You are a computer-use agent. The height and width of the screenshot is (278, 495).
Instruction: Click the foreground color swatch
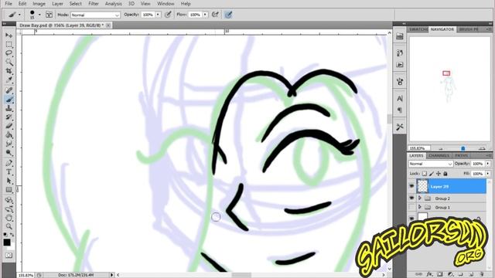tap(7, 242)
